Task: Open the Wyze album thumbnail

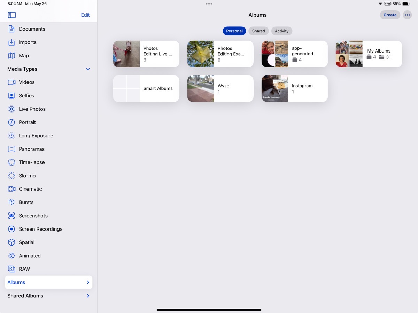Action: click(x=201, y=89)
